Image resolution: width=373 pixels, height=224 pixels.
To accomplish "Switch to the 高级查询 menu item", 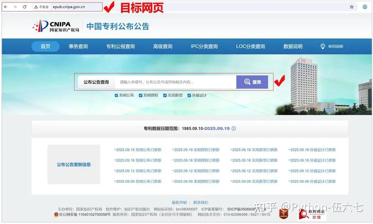I will (x=162, y=46).
